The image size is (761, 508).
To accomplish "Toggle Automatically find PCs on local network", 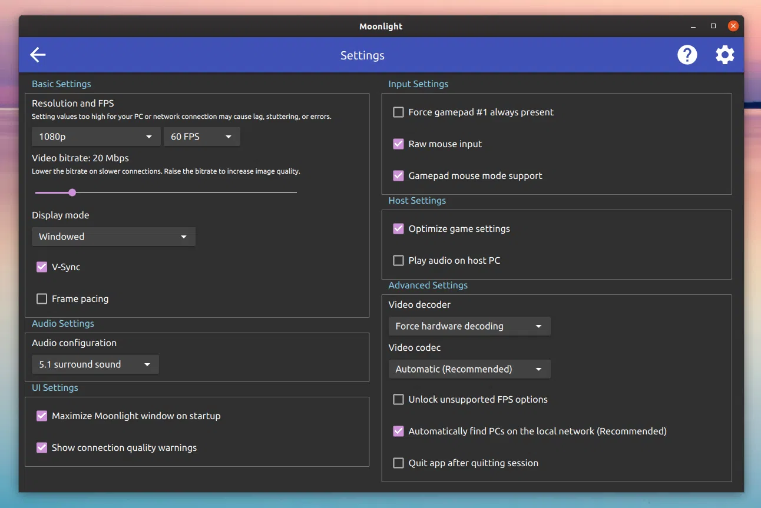I will (x=399, y=431).
